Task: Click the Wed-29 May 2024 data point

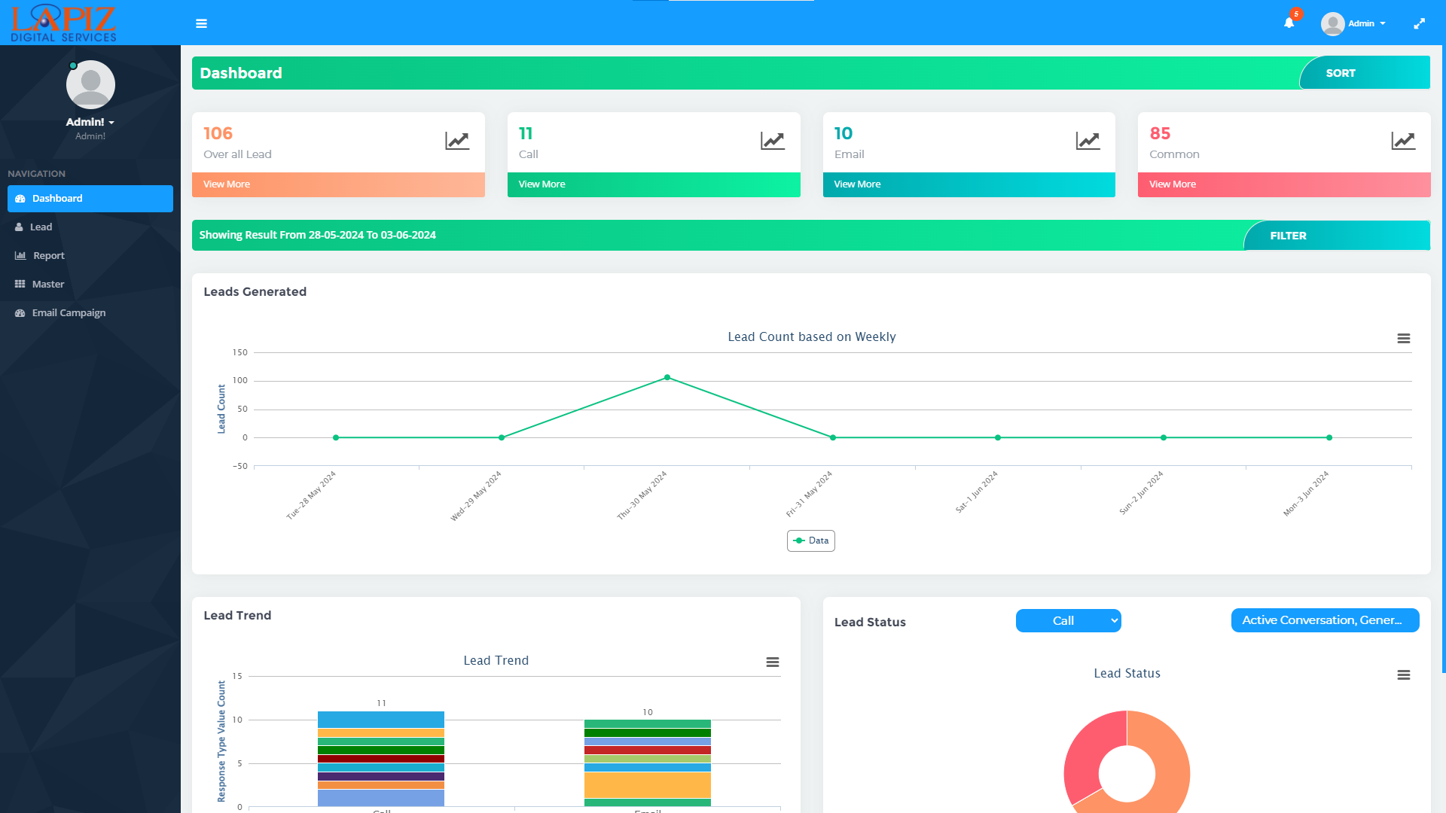Action: click(502, 437)
